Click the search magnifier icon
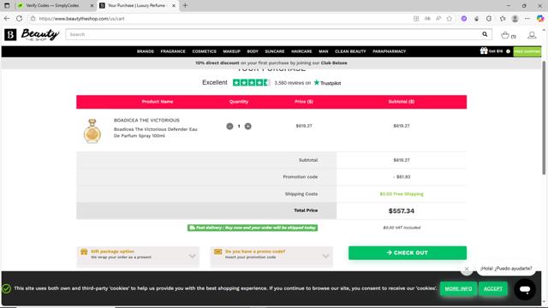The width and height of the screenshot is (548, 308). (x=485, y=34)
